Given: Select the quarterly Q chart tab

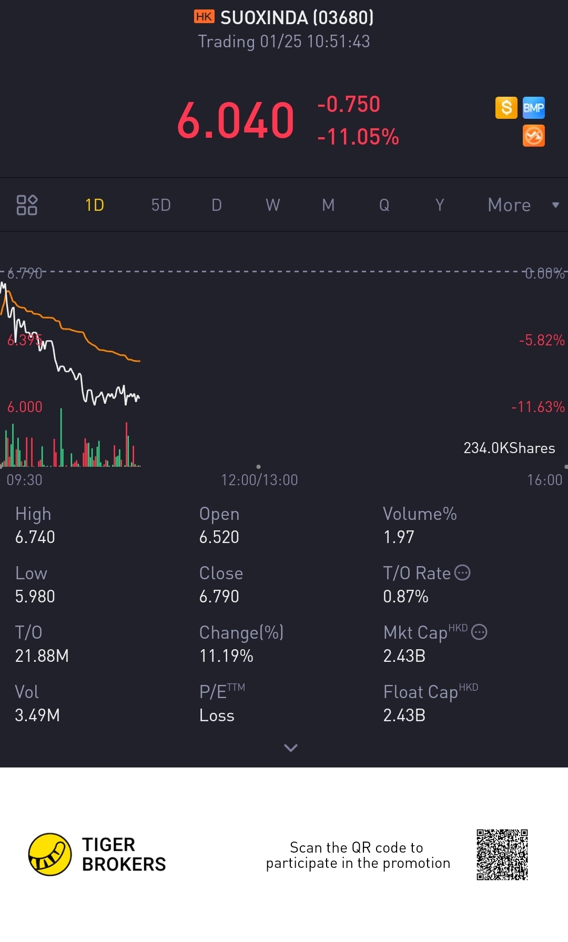Looking at the screenshot, I should [x=384, y=205].
